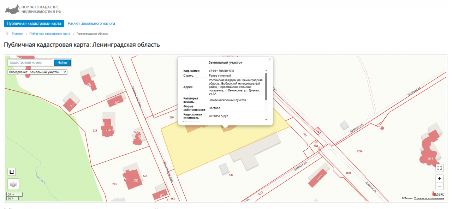The width and height of the screenshot is (452, 209).
Task: Select the Публичная кадастровая карта tab
Action: click(34, 24)
